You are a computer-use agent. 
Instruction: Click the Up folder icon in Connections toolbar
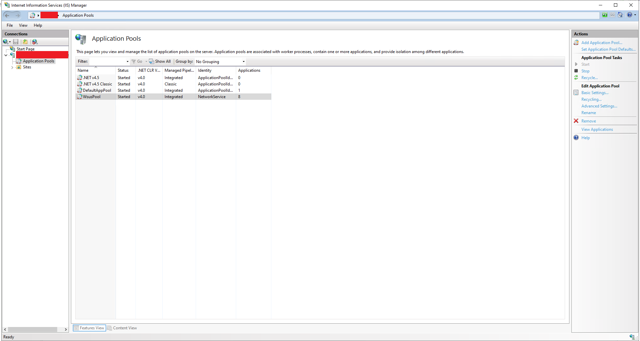(25, 42)
